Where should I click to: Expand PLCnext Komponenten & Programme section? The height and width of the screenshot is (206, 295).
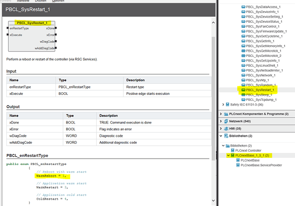click(x=221, y=114)
